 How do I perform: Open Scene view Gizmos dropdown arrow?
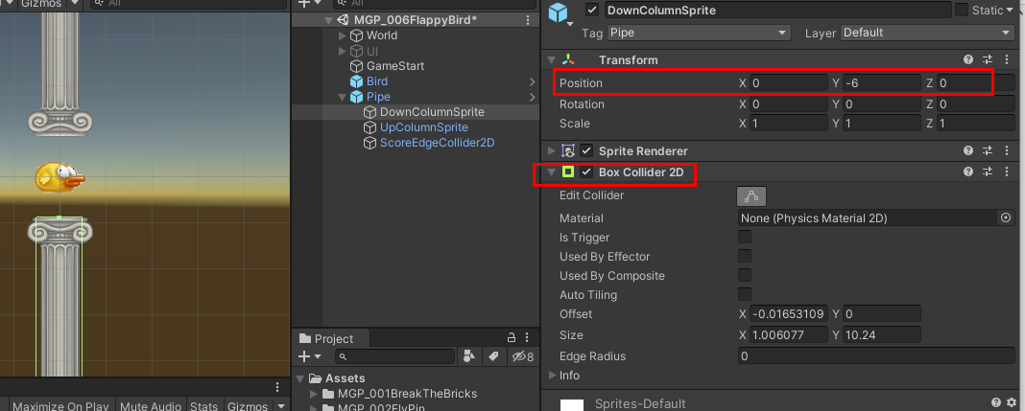pos(73,3)
